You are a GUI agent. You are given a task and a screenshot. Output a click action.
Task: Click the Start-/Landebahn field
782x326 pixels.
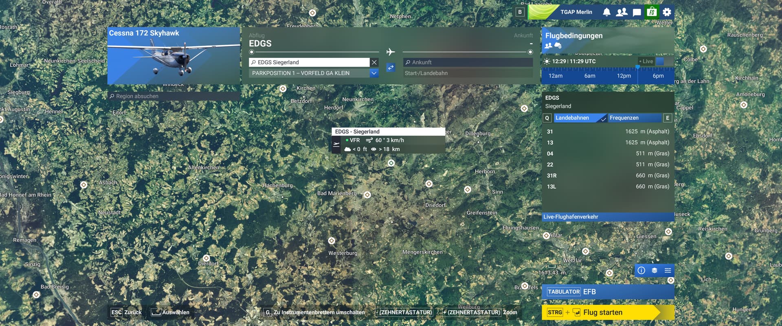(468, 73)
